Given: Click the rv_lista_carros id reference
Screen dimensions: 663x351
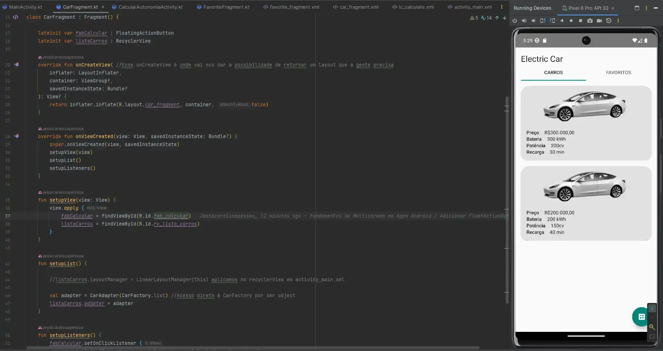Looking at the screenshot, I should (175, 224).
